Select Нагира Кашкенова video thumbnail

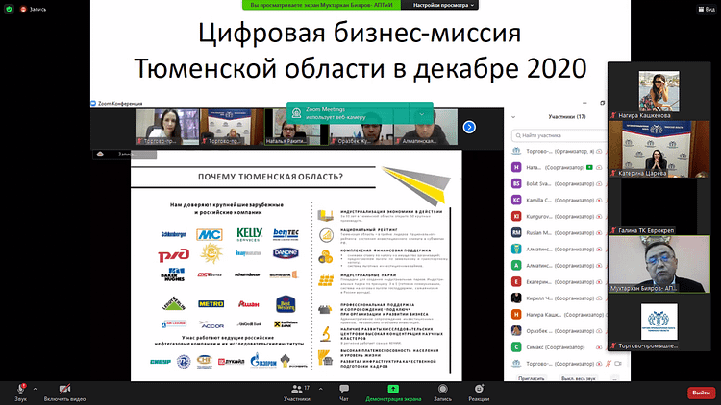pyautogui.click(x=659, y=91)
